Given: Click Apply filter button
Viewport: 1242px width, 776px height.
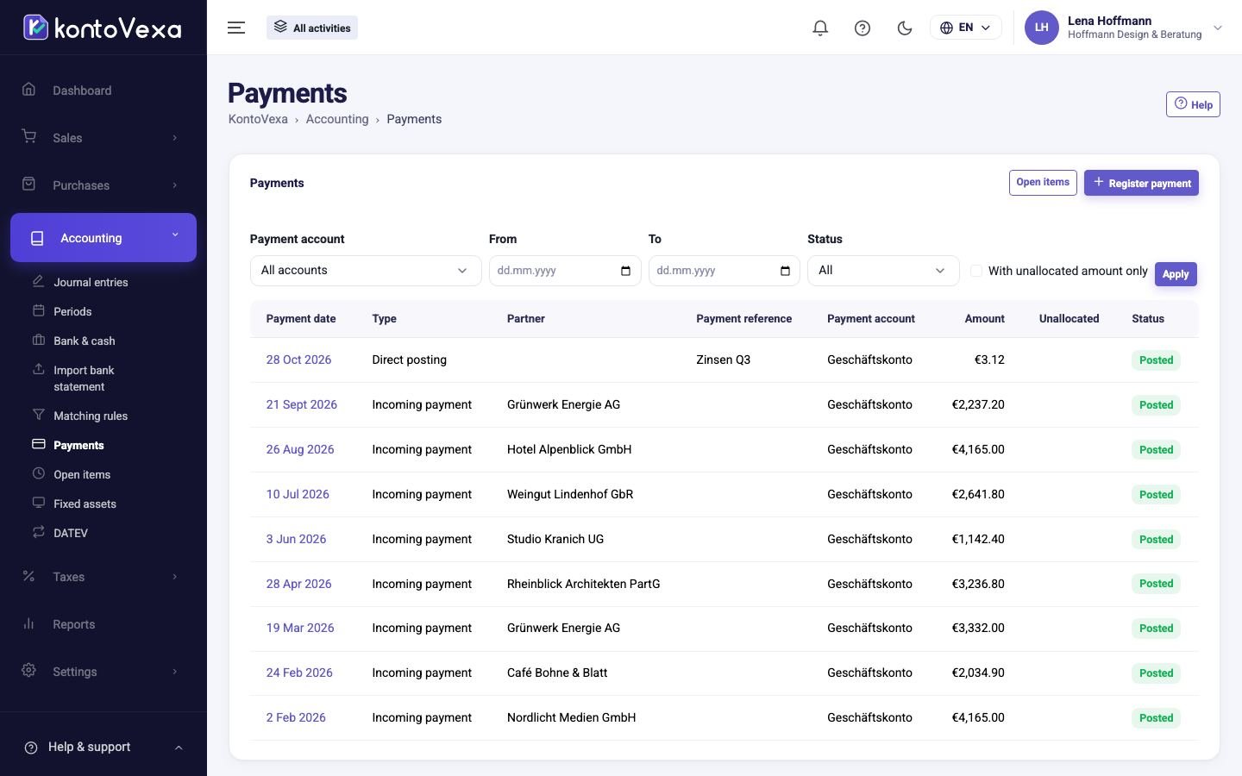Looking at the screenshot, I should (x=1176, y=274).
